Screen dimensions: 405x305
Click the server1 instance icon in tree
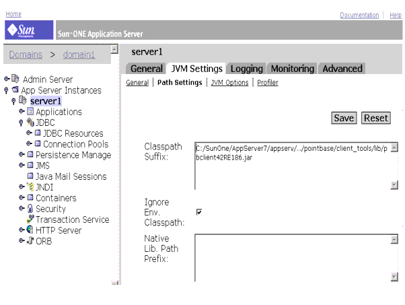click(23, 100)
